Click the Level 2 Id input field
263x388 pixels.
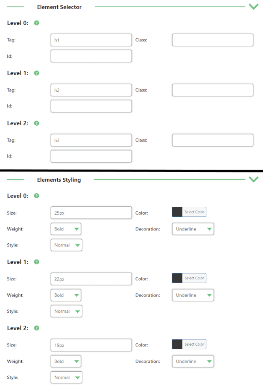tap(91, 156)
